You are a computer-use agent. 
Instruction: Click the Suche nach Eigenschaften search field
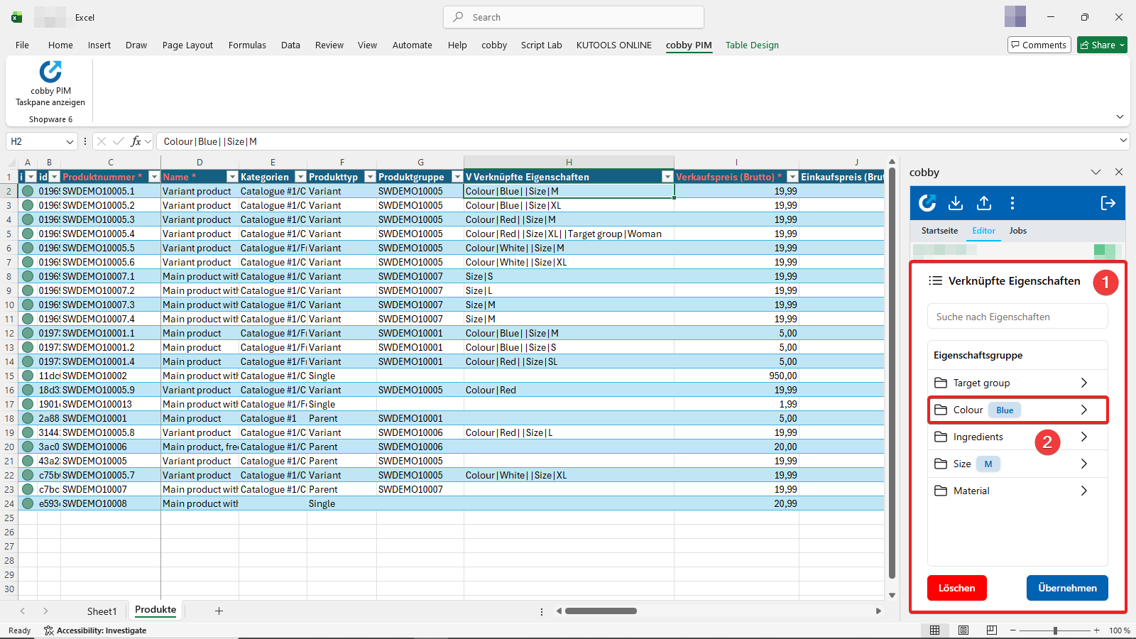1017,317
